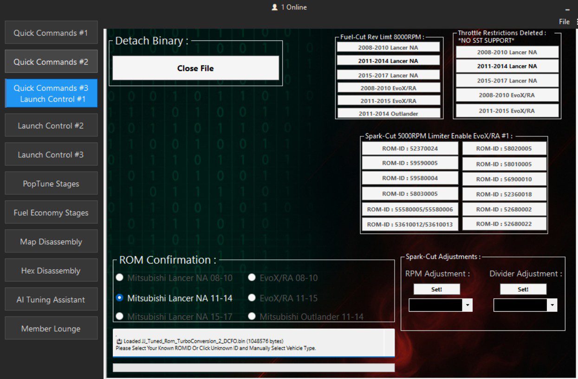The height and width of the screenshot is (379, 578).
Task: Apply Fuel-Cut 2011-2014 Lancer NA
Action: click(x=388, y=61)
